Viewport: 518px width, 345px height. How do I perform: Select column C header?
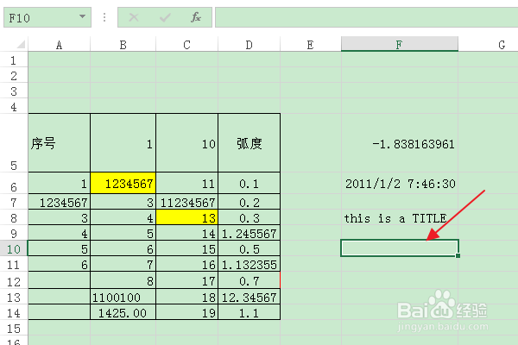(187, 44)
